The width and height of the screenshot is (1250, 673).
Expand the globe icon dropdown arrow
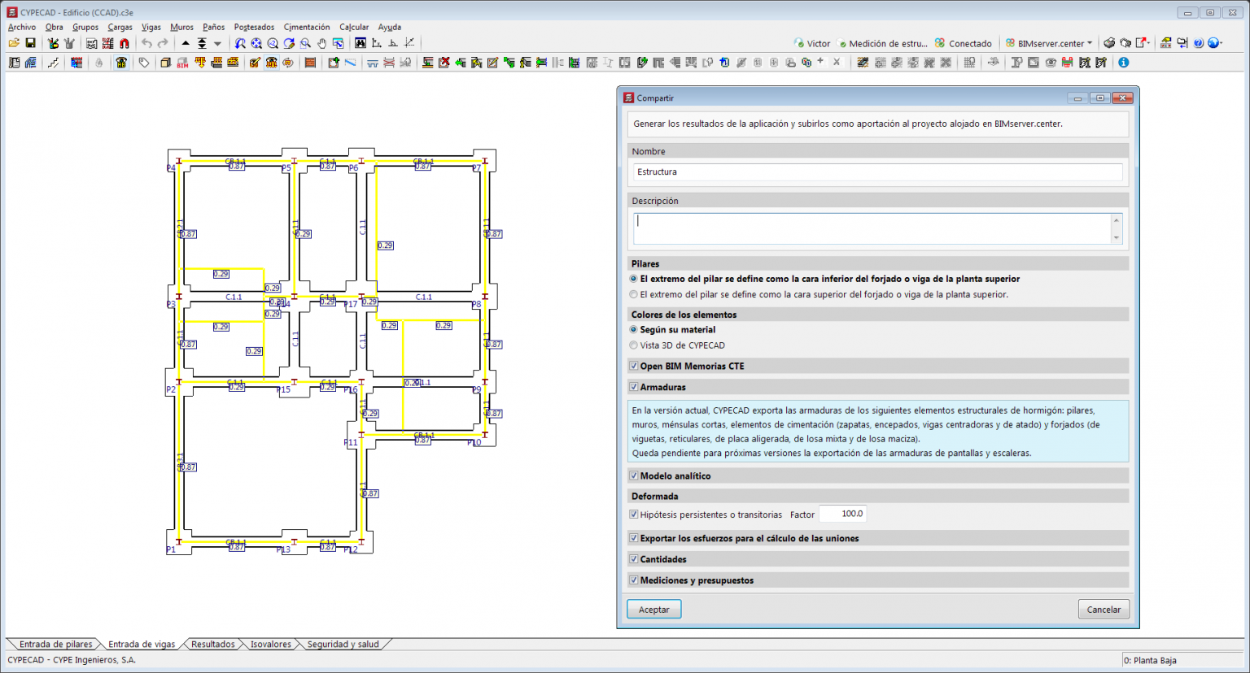[1222, 44]
